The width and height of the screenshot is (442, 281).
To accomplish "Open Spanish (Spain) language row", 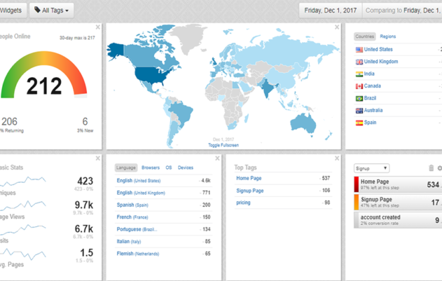I will [x=163, y=205].
